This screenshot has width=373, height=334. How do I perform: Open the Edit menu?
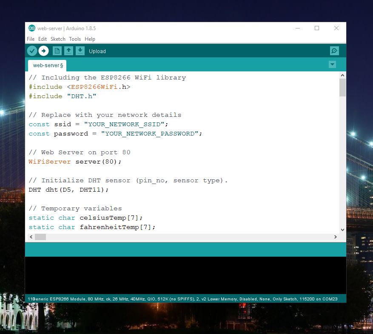pyautogui.click(x=43, y=39)
